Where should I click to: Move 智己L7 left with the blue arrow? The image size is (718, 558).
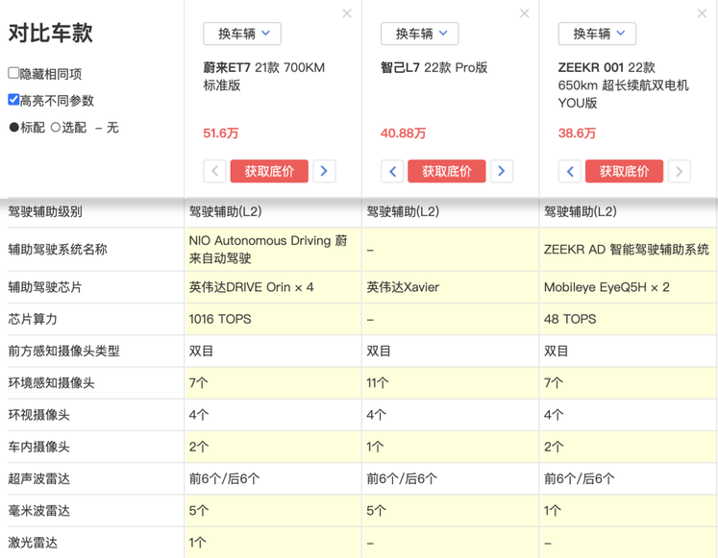pyautogui.click(x=392, y=171)
